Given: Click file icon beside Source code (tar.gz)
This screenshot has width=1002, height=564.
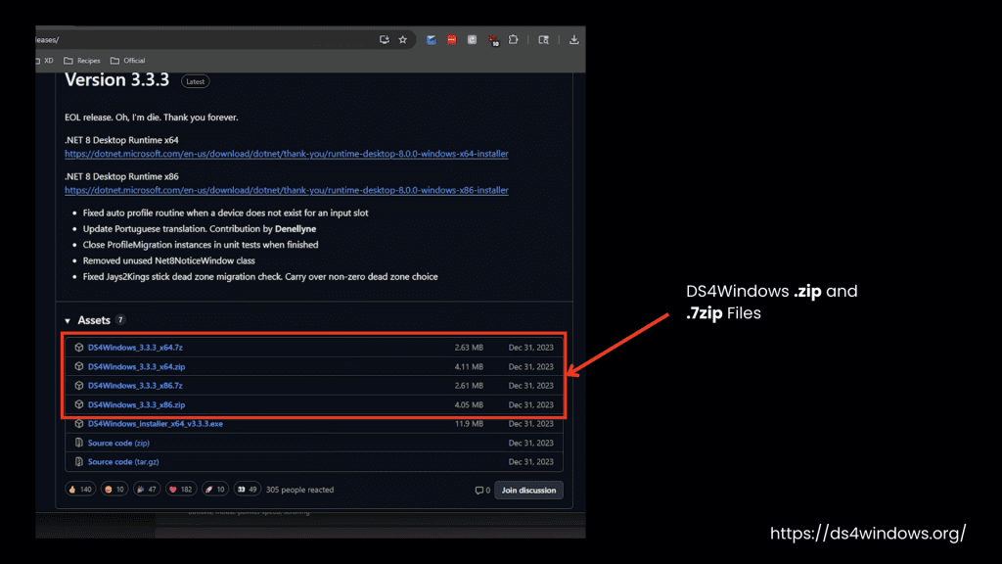Looking at the screenshot, I should tap(79, 462).
